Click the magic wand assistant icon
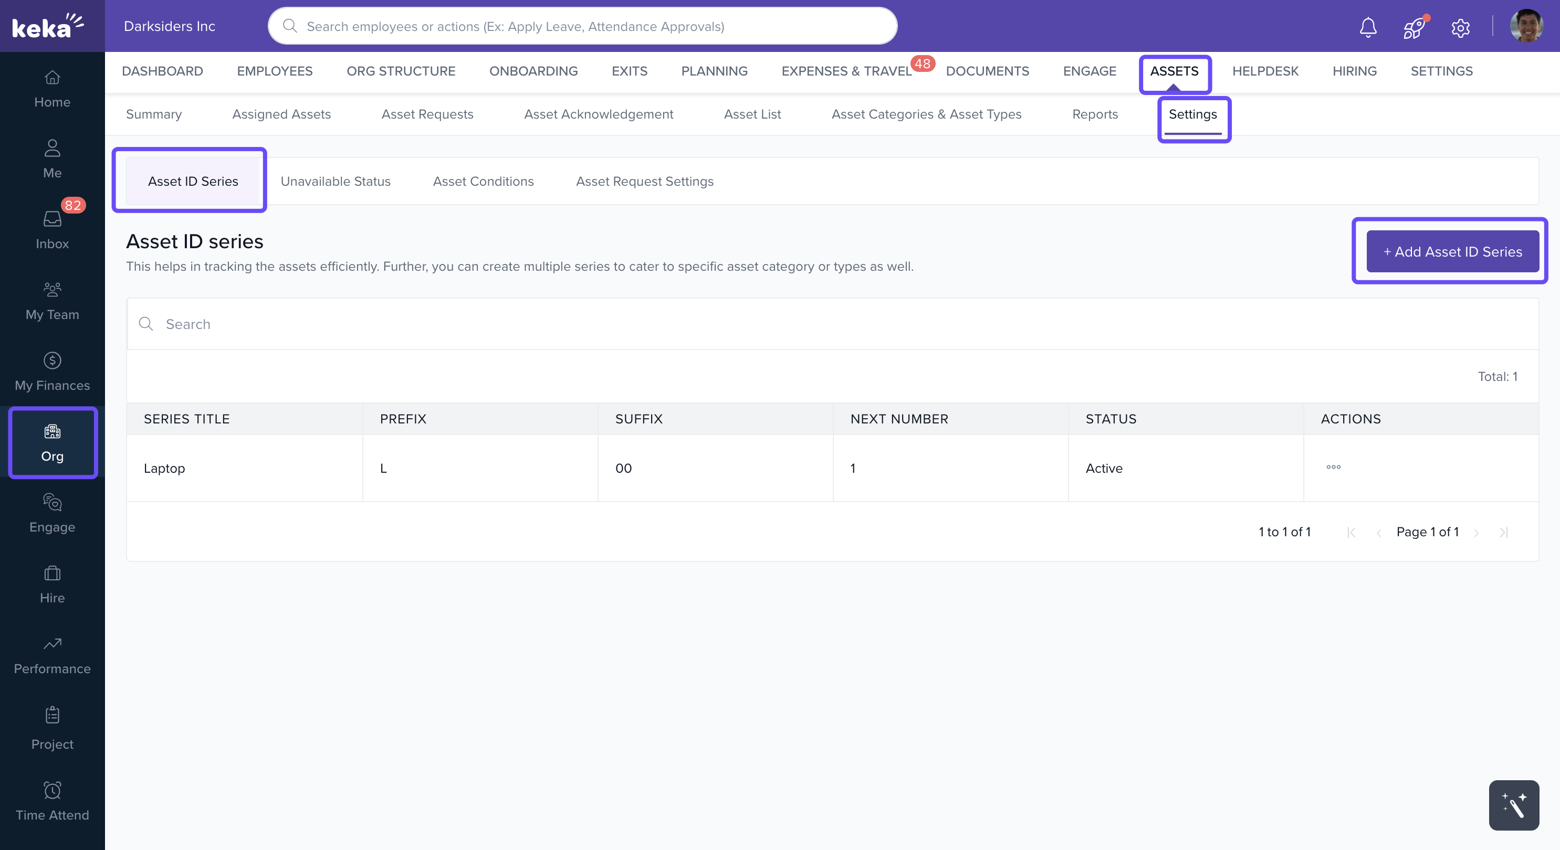 1513,805
